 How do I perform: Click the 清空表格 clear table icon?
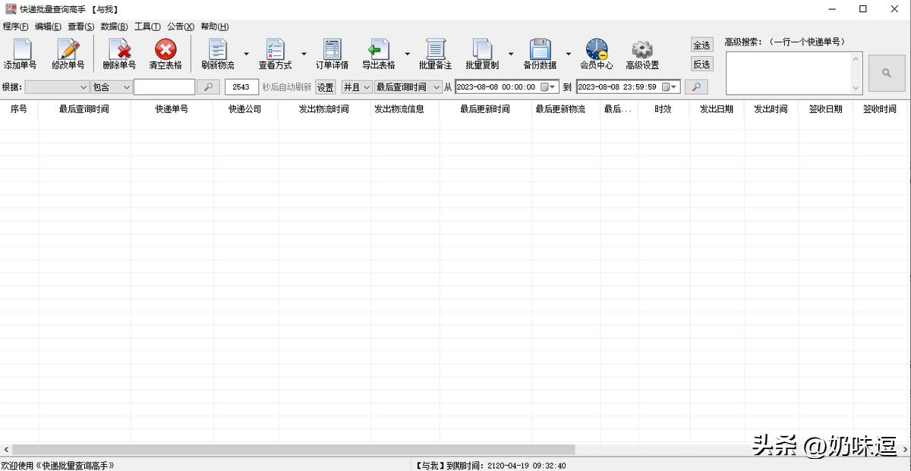click(x=165, y=55)
